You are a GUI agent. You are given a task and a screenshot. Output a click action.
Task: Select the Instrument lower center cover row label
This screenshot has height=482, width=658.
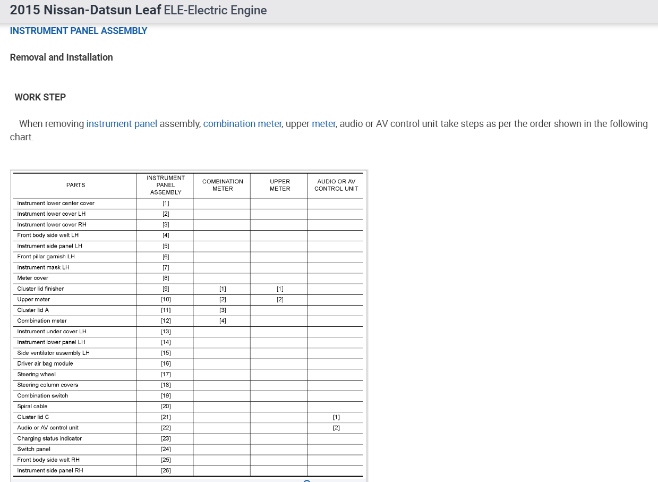(56, 203)
